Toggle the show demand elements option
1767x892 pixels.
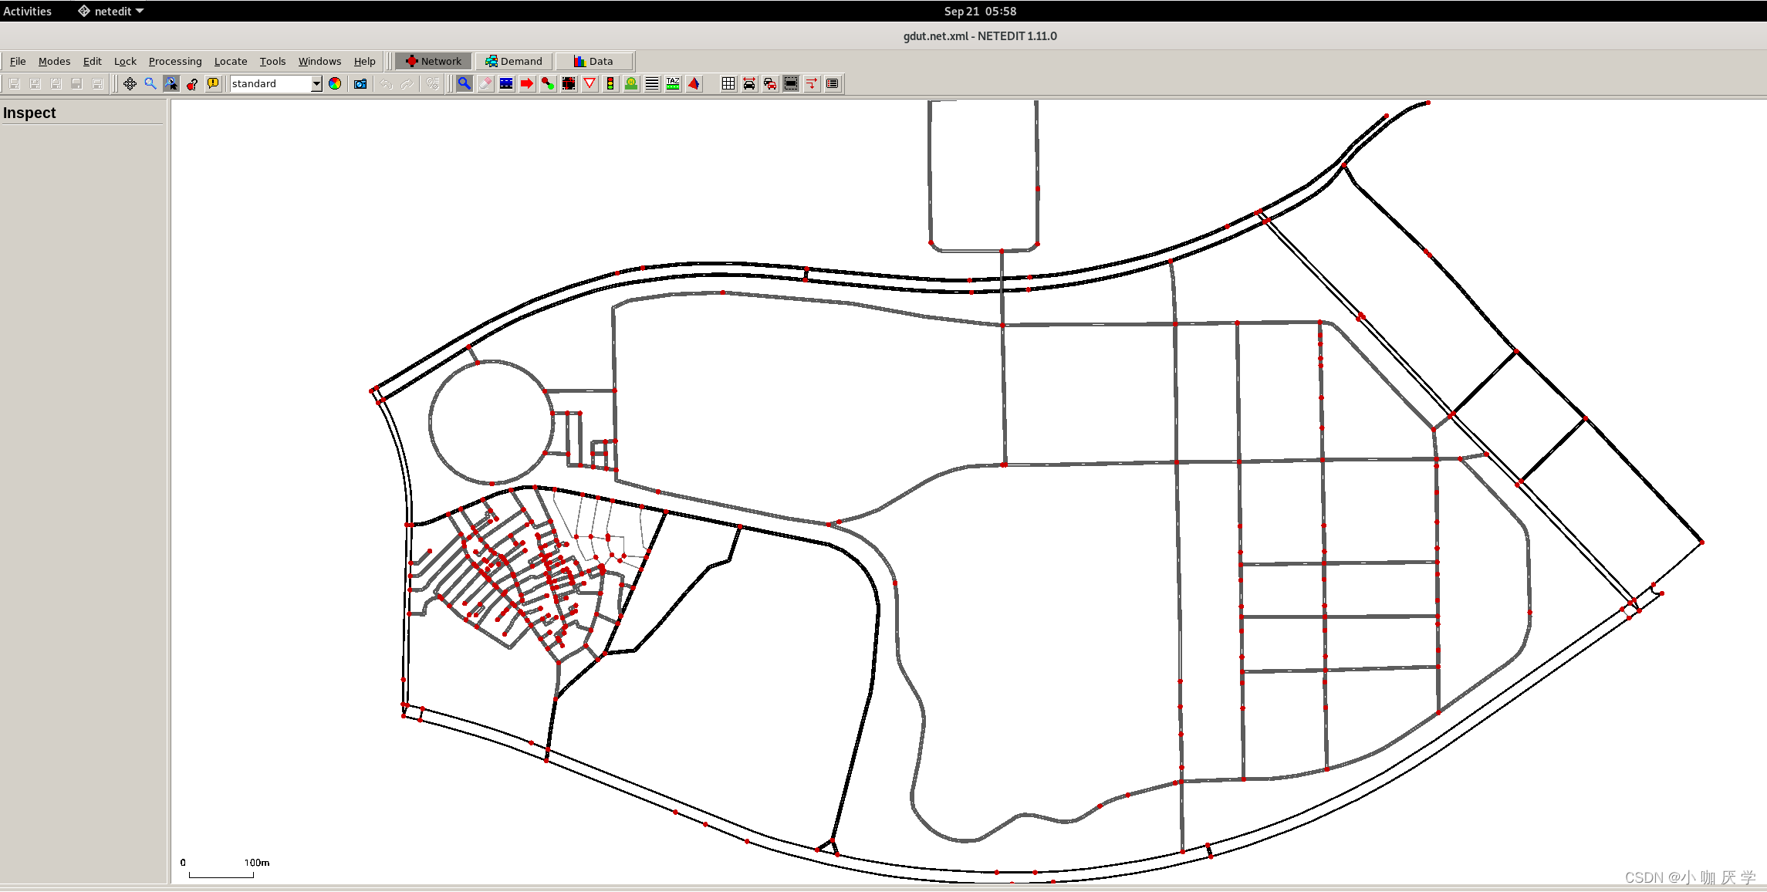point(770,83)
